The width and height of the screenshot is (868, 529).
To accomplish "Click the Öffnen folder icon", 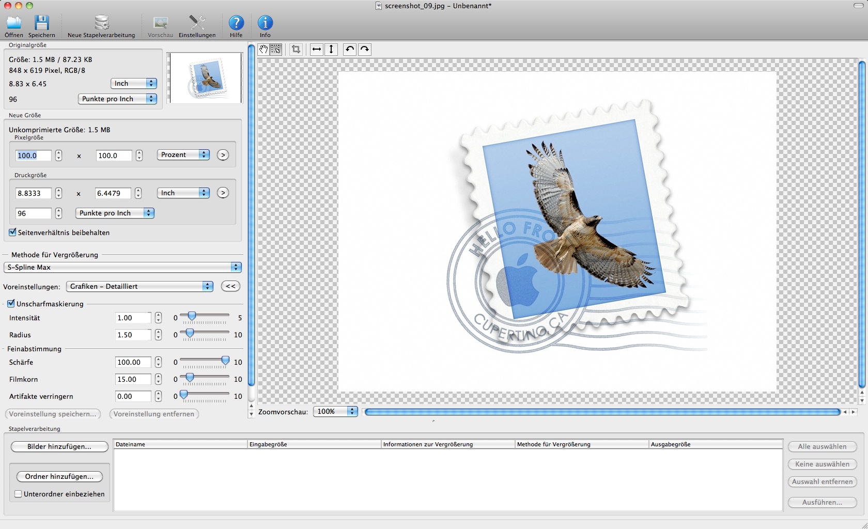I will (14, 23).
